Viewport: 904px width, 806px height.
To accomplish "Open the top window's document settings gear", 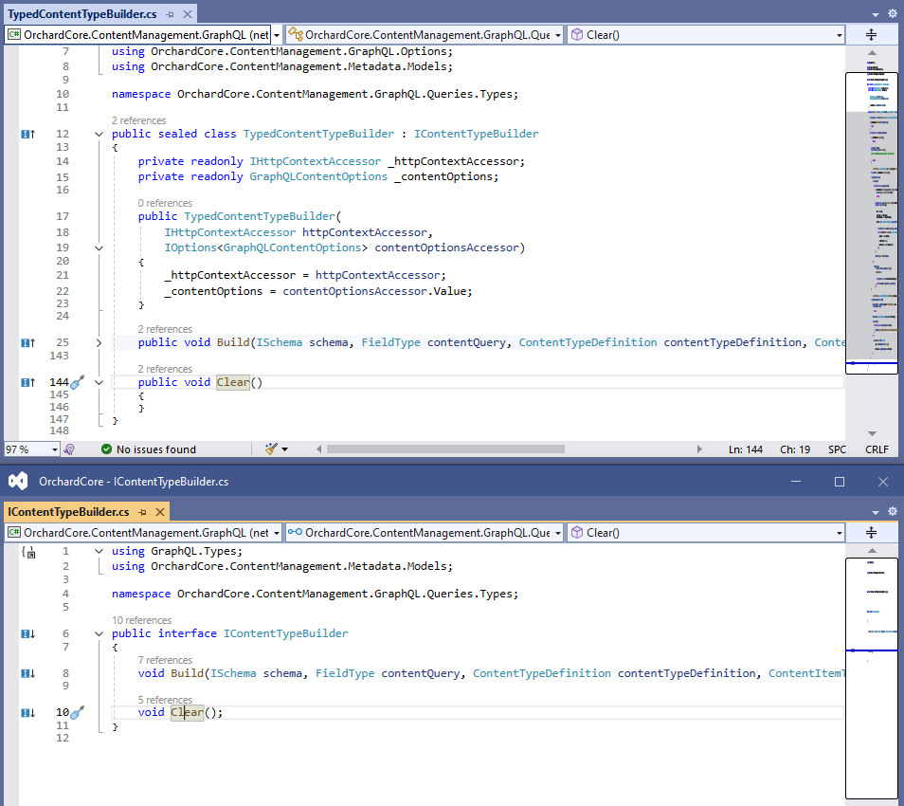I will pyautogui.click(x=893, y=13).
